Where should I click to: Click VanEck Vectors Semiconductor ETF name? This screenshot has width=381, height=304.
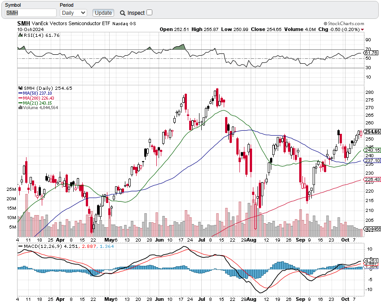pyautogui.click(x=71, y=23)
